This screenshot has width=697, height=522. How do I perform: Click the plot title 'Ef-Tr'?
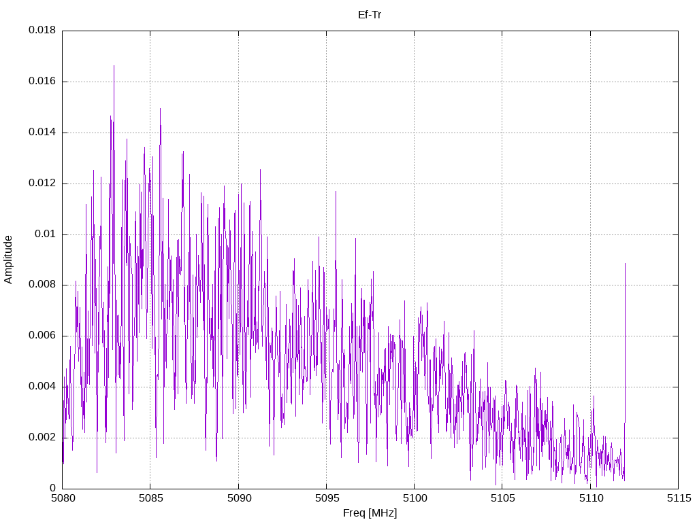(x=370, y=15)
